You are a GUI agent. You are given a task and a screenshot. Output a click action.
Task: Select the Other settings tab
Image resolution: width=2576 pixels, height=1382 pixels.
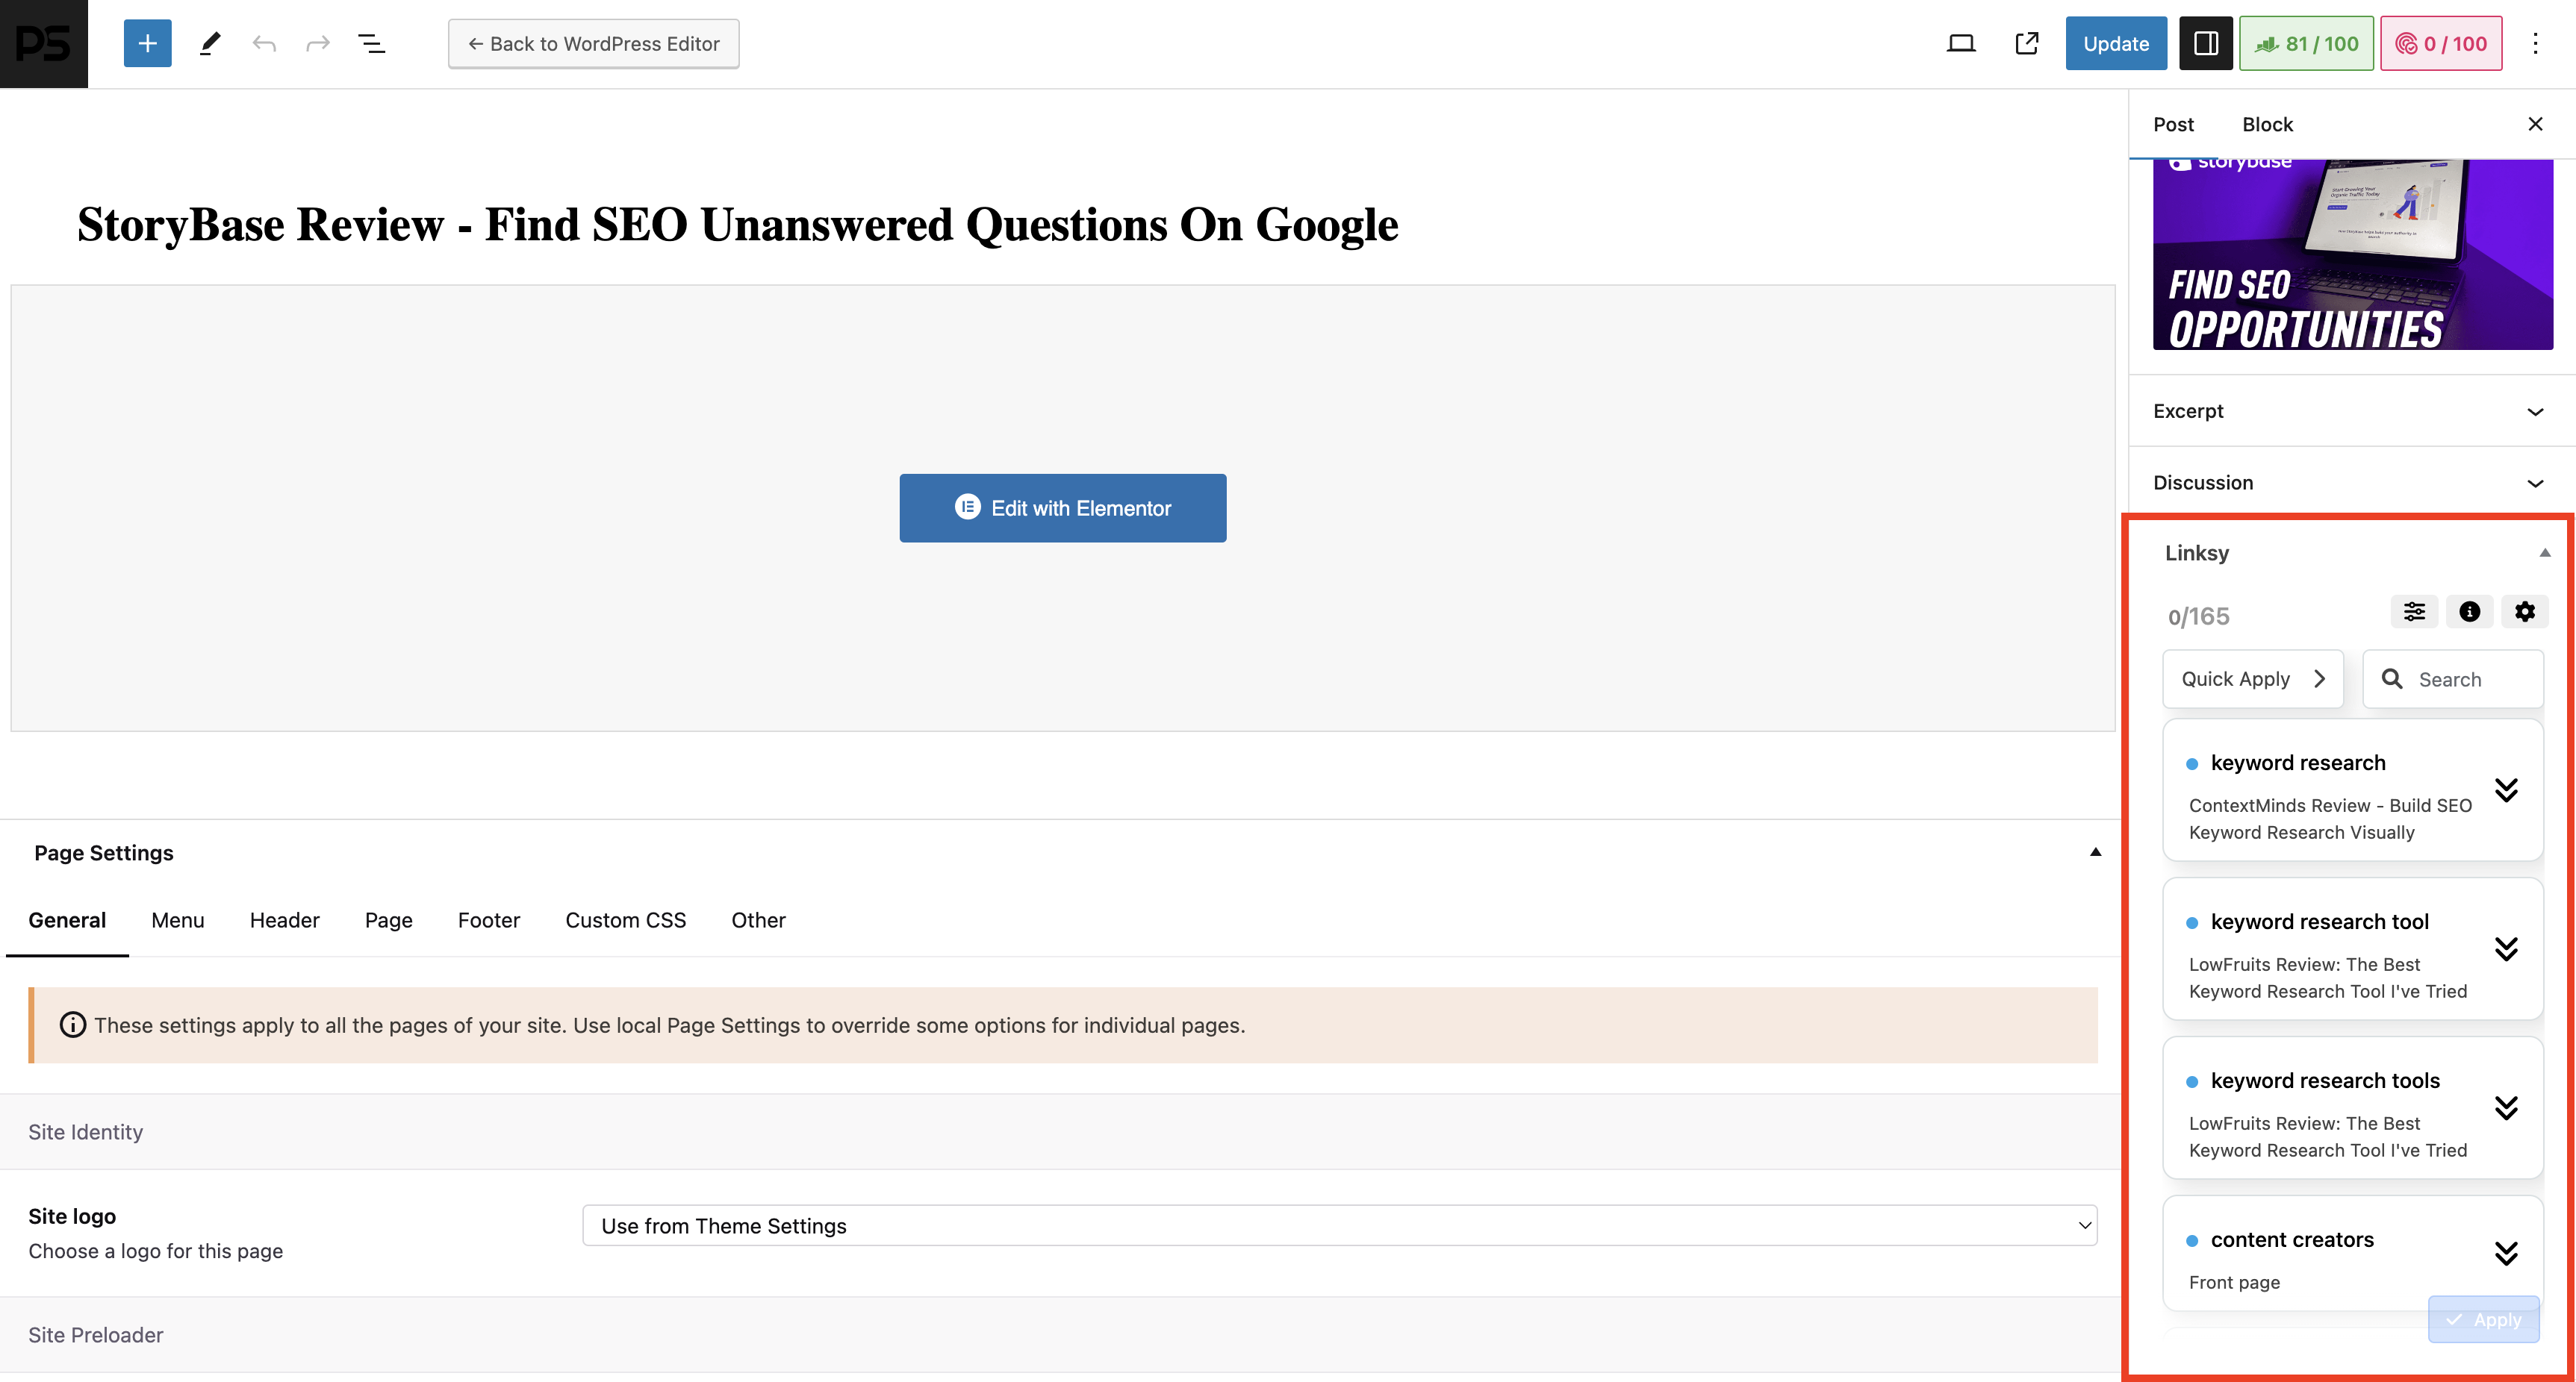coord(758,920)
